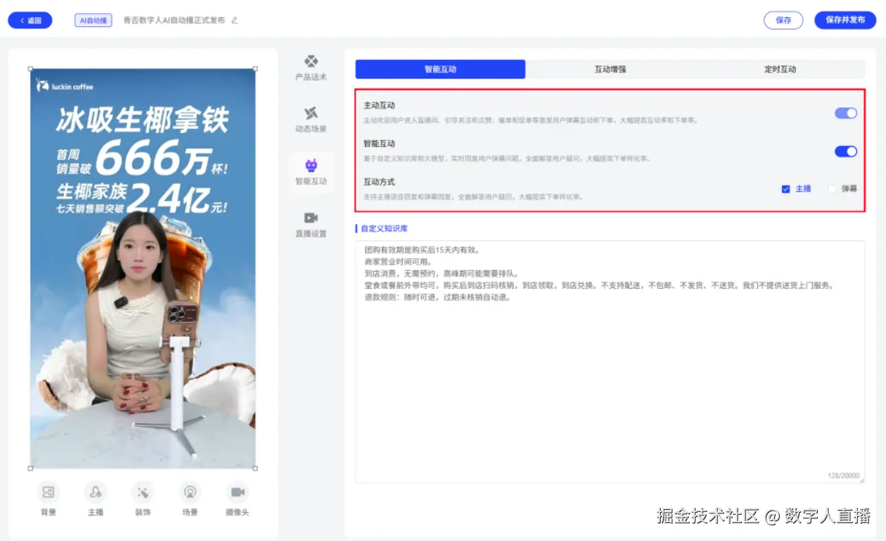Toggle the 主动互动 switch

846,113
